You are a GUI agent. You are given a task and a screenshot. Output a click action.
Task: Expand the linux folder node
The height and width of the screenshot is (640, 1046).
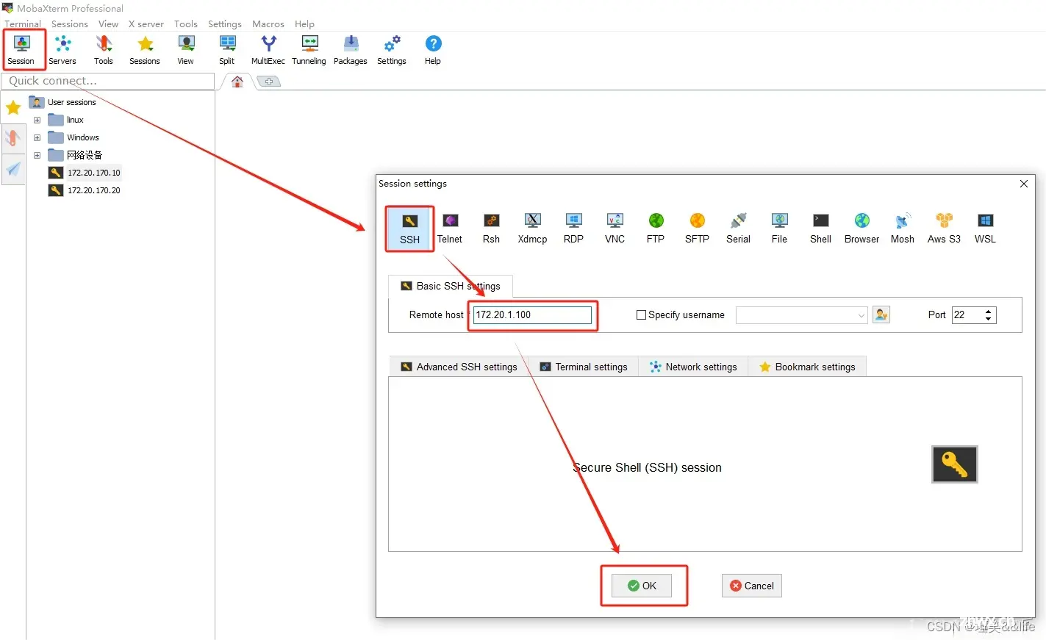[x=37, y=120]
